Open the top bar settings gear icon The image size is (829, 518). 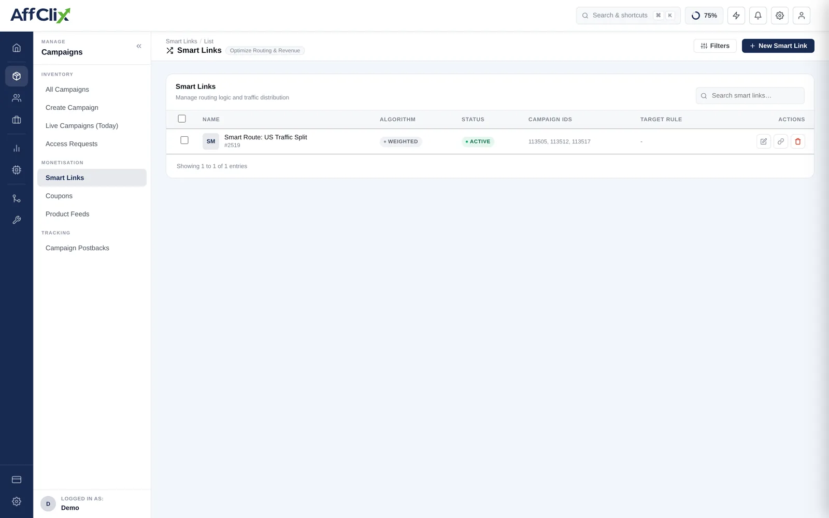coord(780,16)
